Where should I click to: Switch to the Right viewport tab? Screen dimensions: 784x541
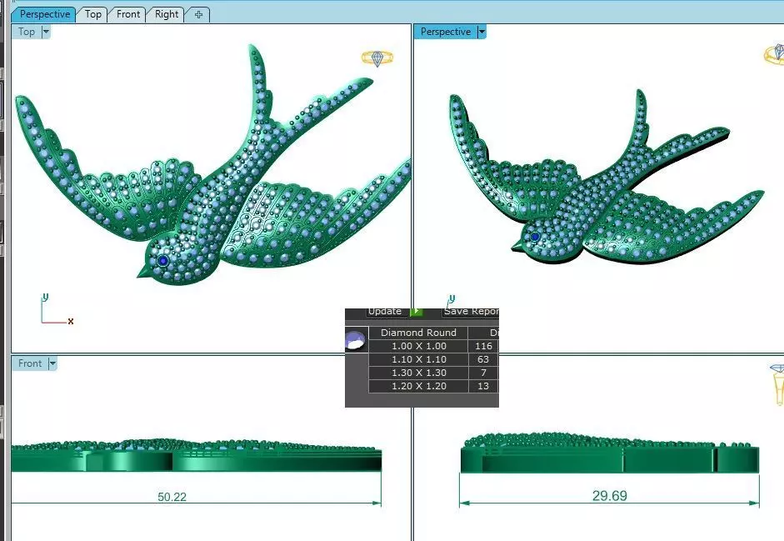[166, 14]
